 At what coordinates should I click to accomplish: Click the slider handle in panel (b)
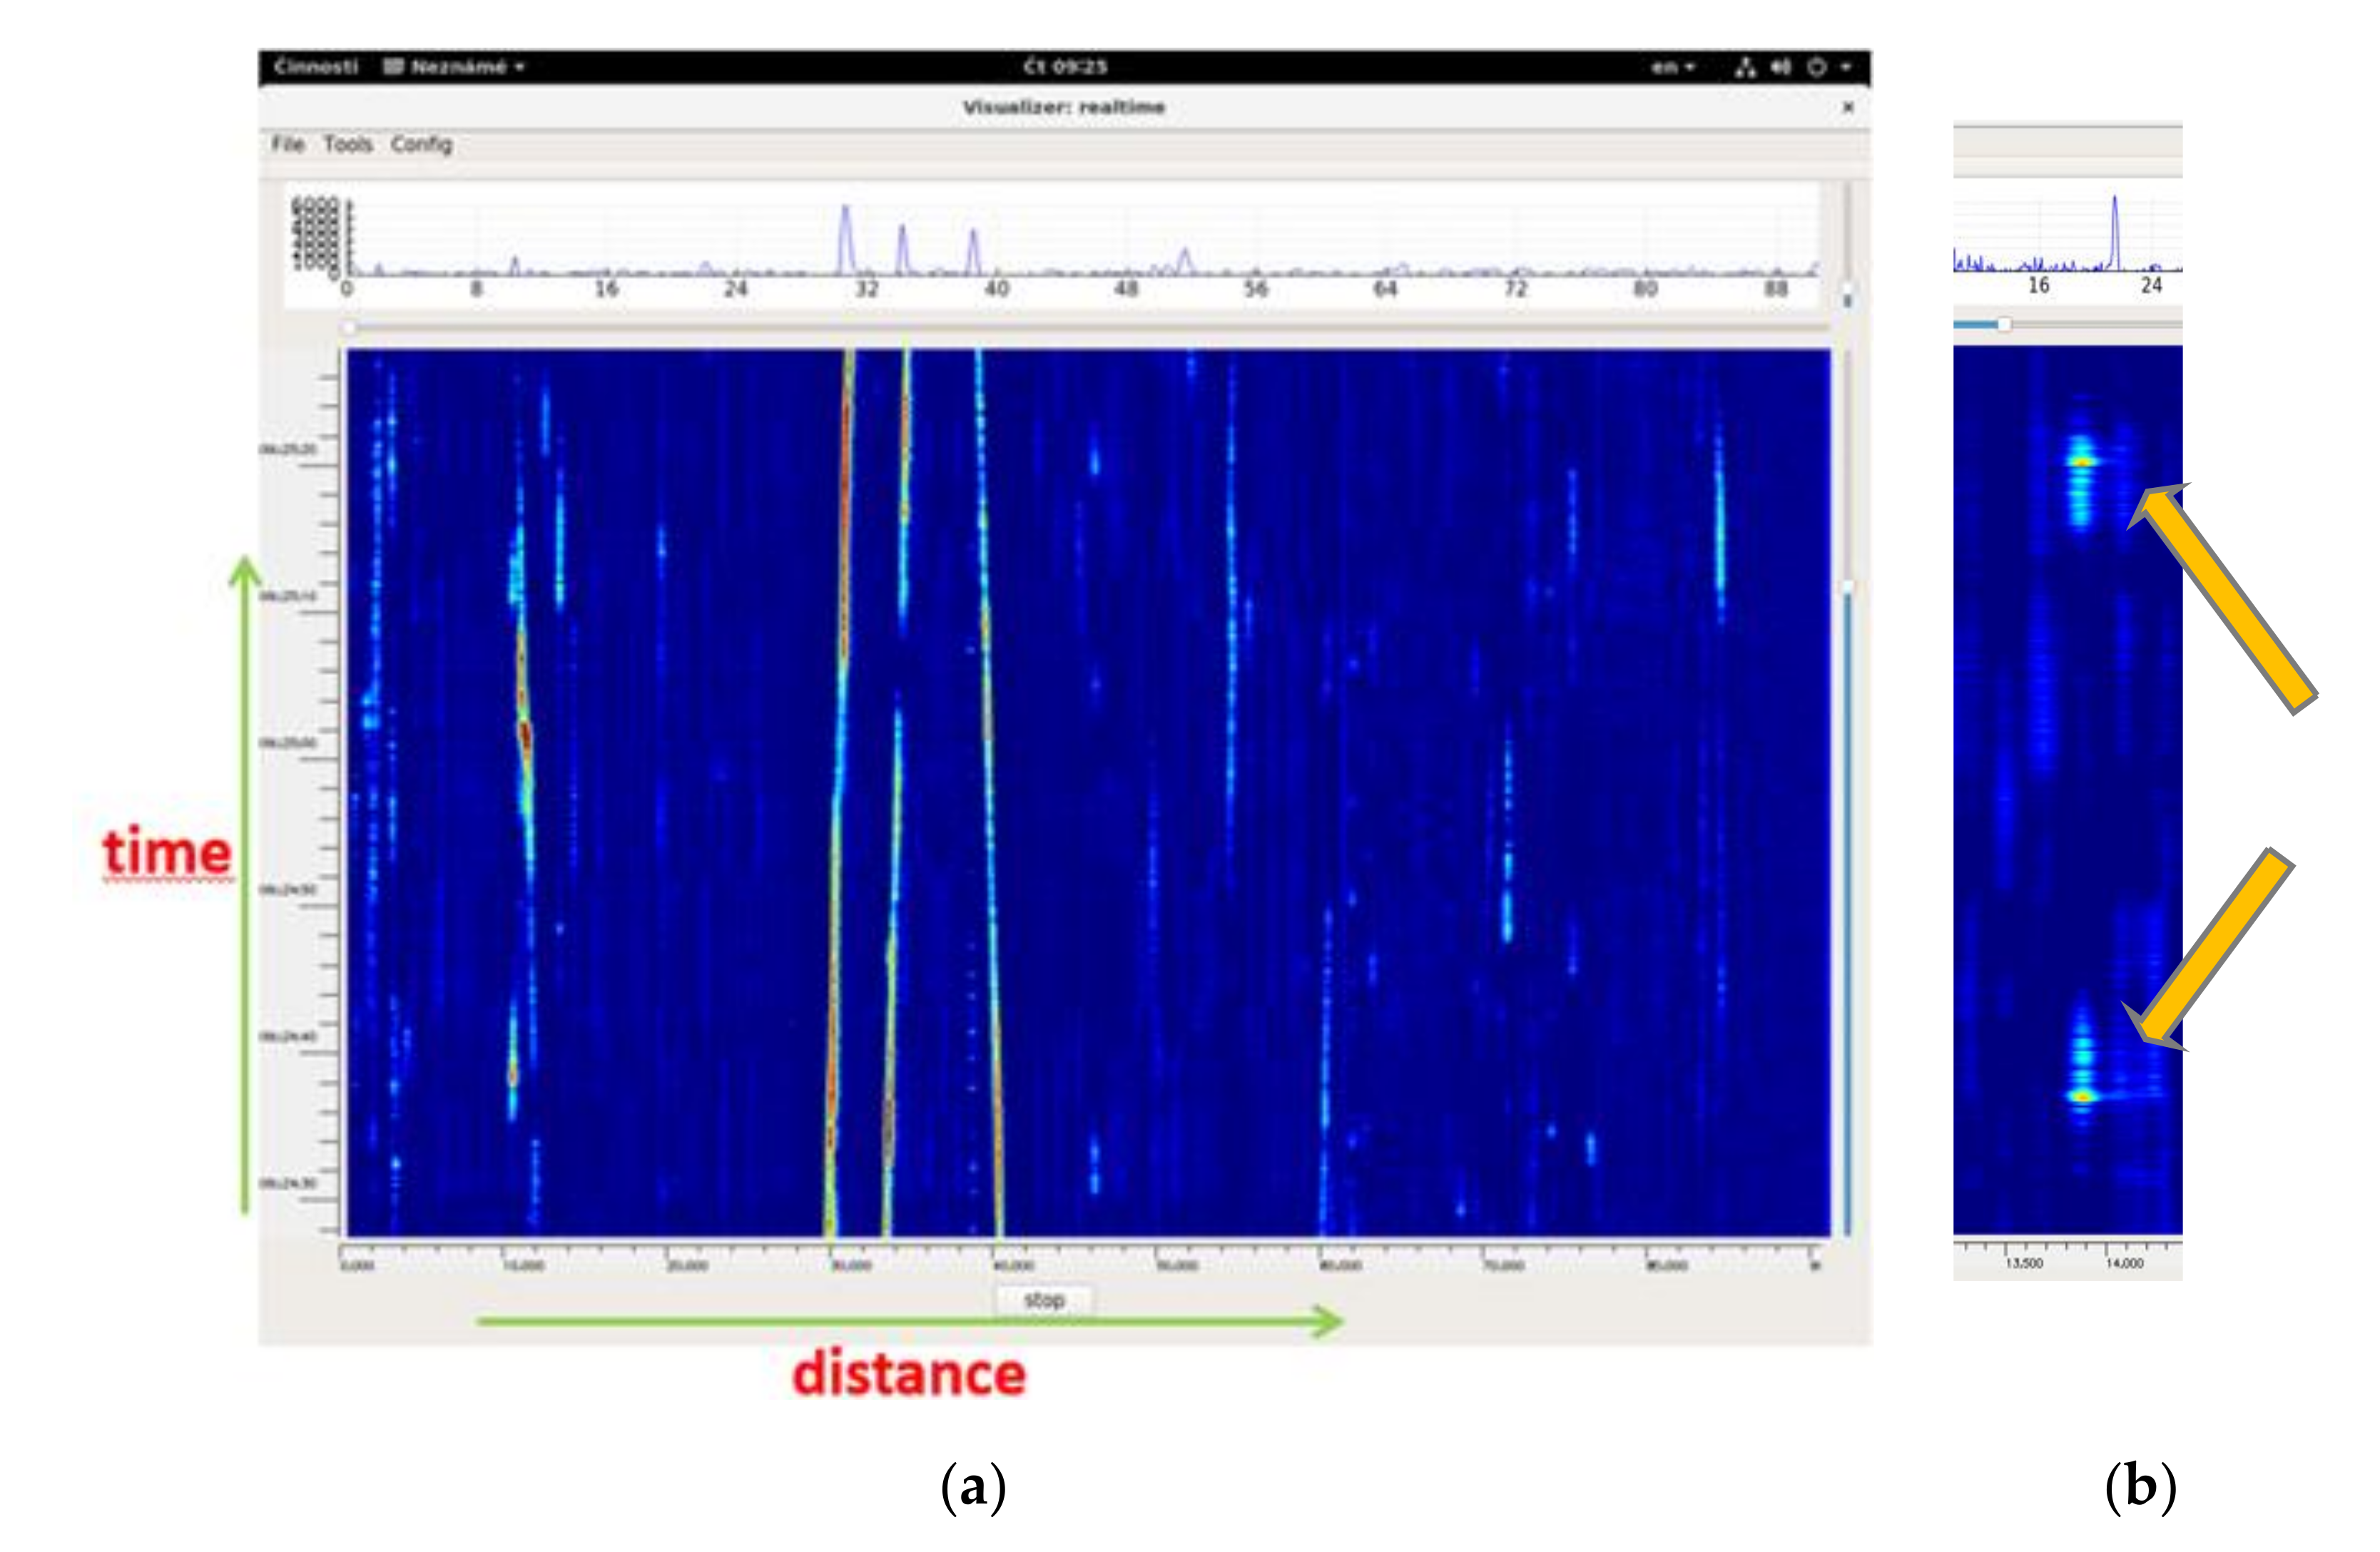(2003, 324)
